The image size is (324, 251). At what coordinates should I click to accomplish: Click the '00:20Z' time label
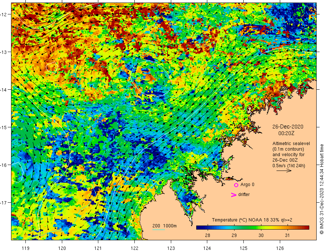[286, 133]
